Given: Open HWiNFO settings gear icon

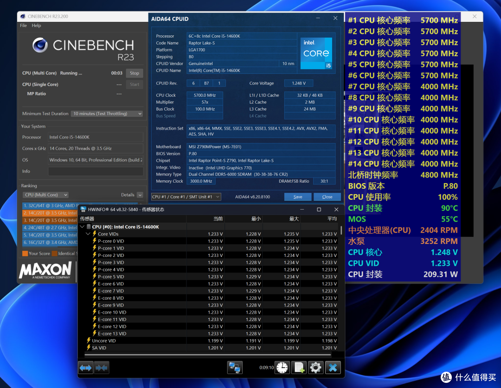Looking at the screenshot, I should [x=316, y=368].
